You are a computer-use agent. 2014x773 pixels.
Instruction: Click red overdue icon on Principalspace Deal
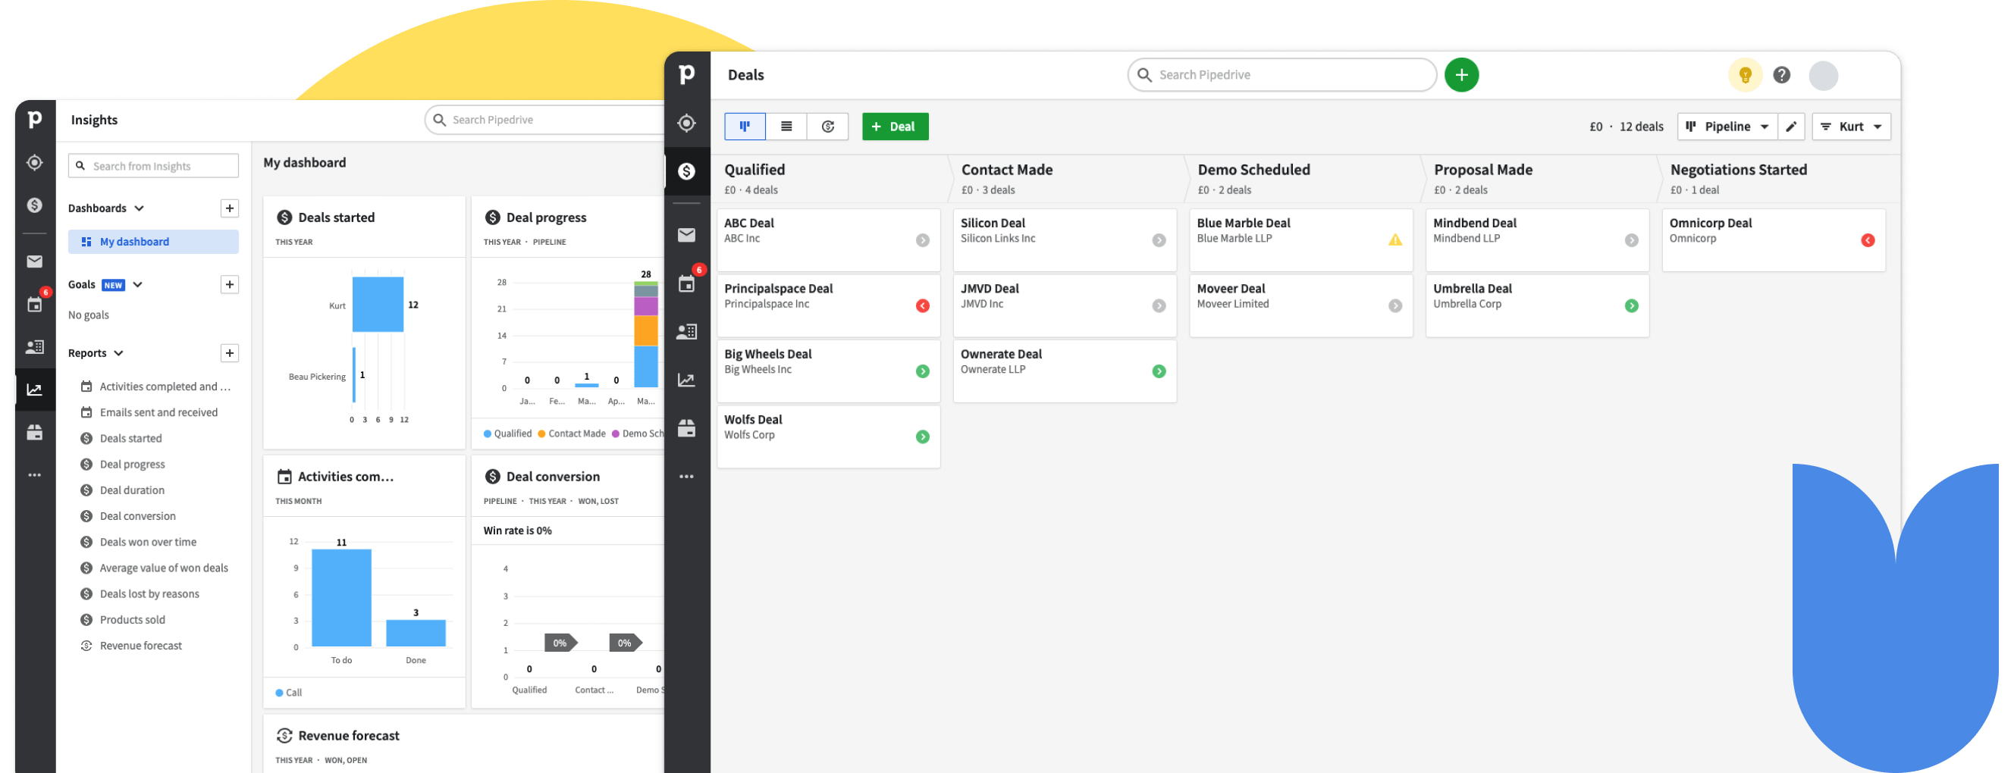tap(922, 305)
